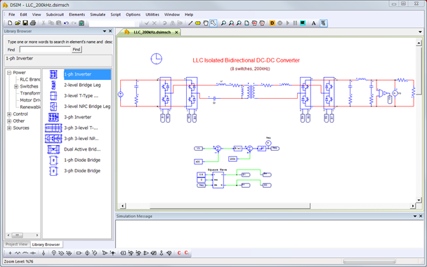Choose the pointer selection tool
Screen dimensions: 427x267
coord(213,23)
